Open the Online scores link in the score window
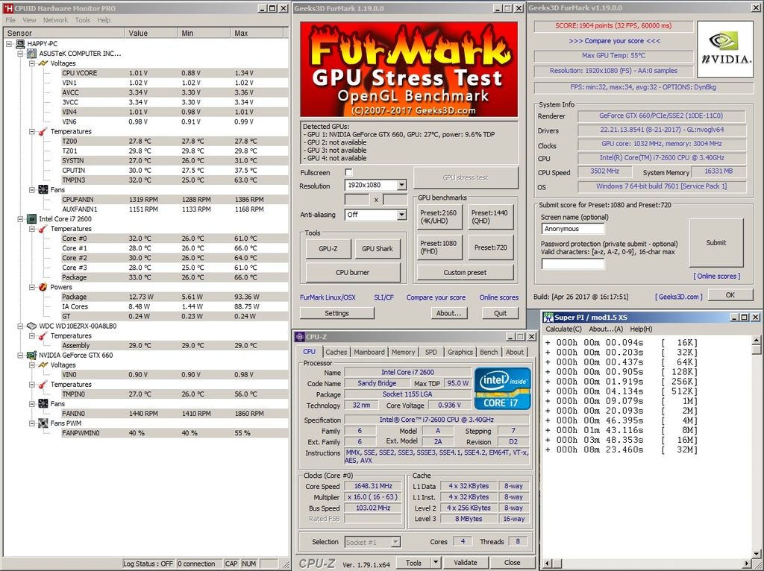 click(x=716, y=276)
